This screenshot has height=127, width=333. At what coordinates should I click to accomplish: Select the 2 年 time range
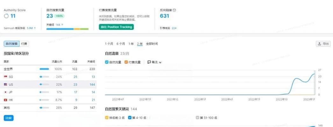(140, 44)
